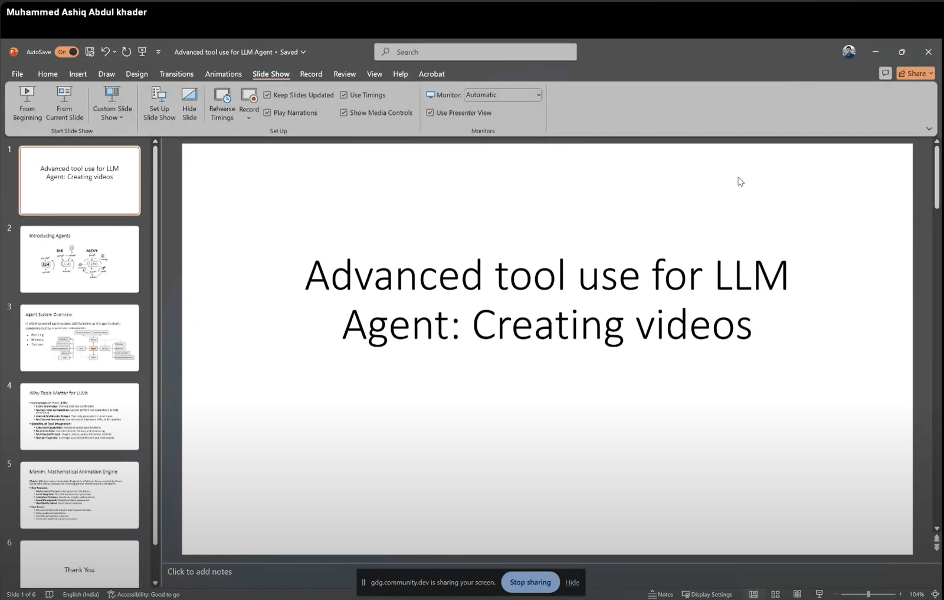This screenshot has height=600, width=944.
Task: Open the Animations tab
Action: point(223,74)
